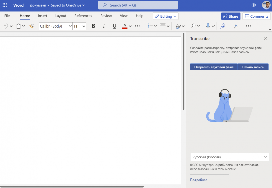Click the Find magnifier icon in ribbon
The image size is (272, 188).
point(193,26)
